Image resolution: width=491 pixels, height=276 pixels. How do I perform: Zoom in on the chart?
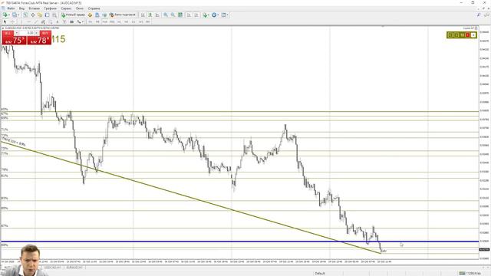(166, 15)
